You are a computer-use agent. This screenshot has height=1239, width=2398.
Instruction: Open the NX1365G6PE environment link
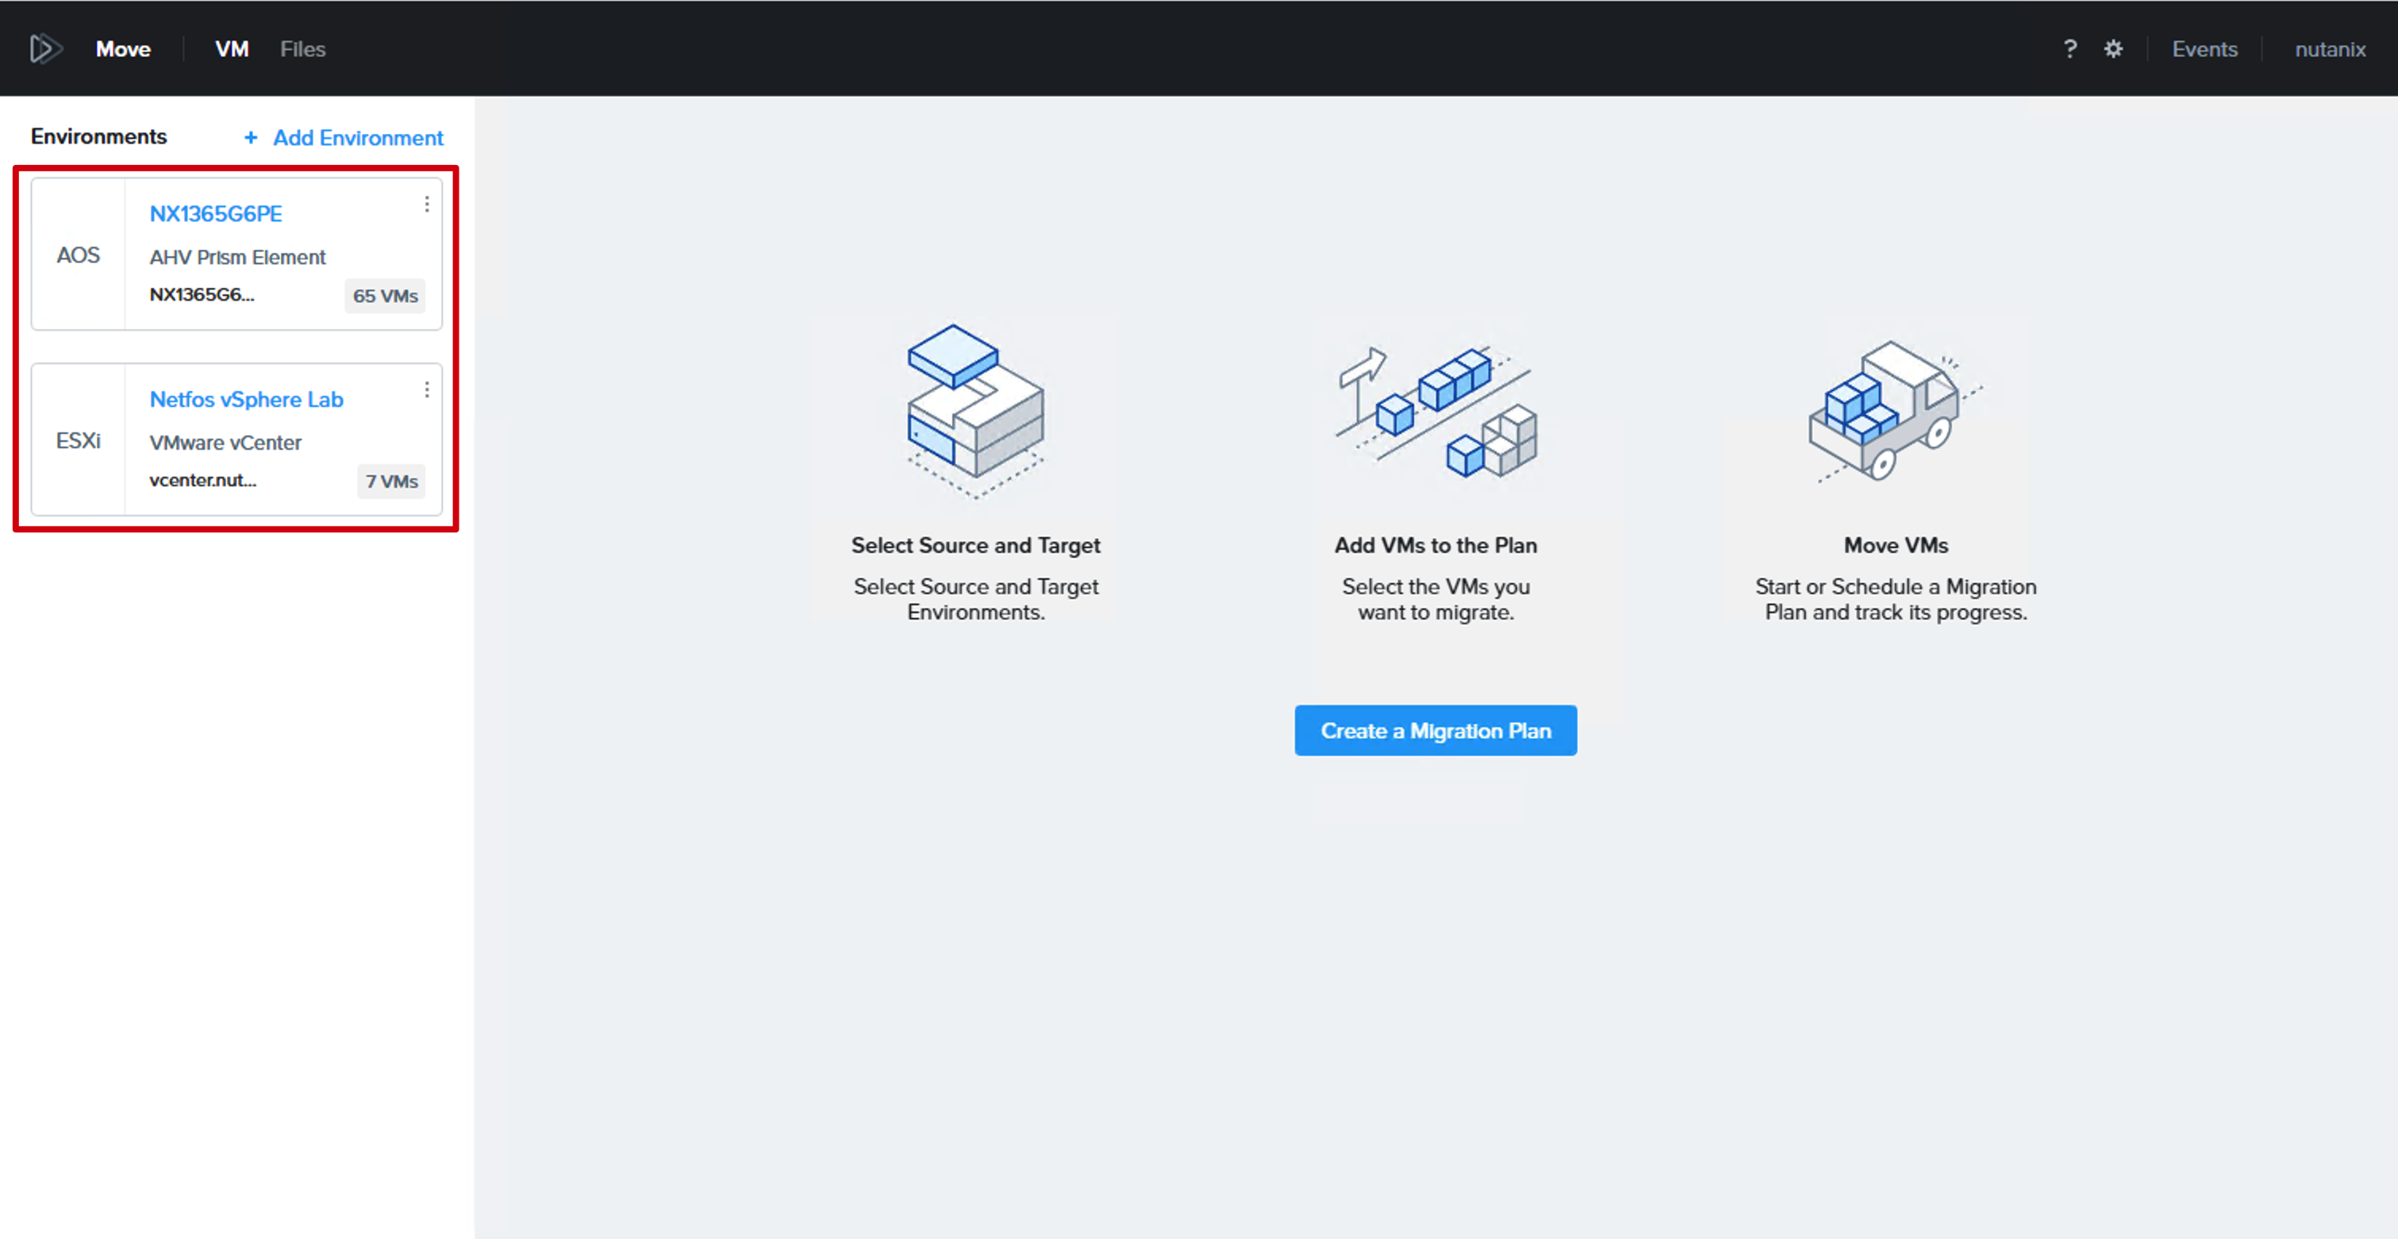pyautogui.click(x=216, y=213)
